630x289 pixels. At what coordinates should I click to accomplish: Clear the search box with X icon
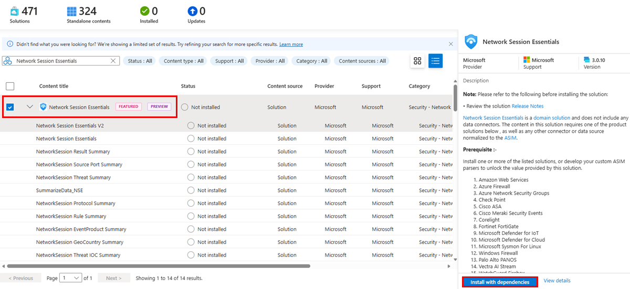[x=113, y=61]
